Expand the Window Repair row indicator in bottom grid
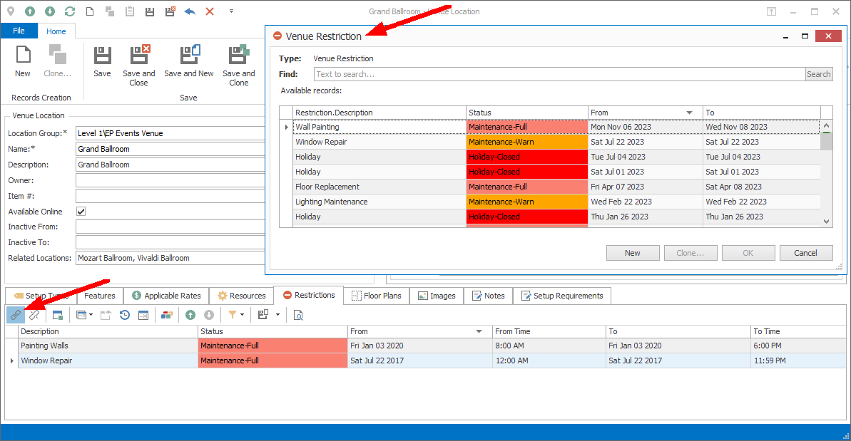The height and width of the screenshot is (441, 851). click(12, 360)
